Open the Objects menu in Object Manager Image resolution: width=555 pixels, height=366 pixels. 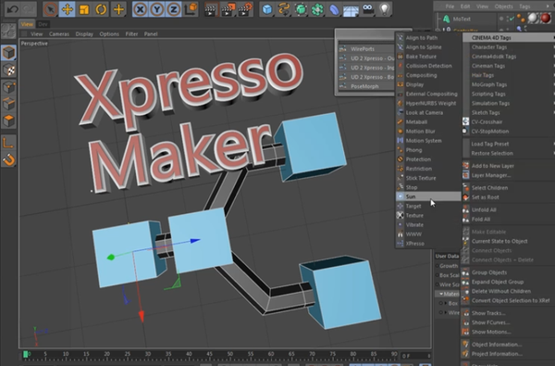tap(504, 6)
